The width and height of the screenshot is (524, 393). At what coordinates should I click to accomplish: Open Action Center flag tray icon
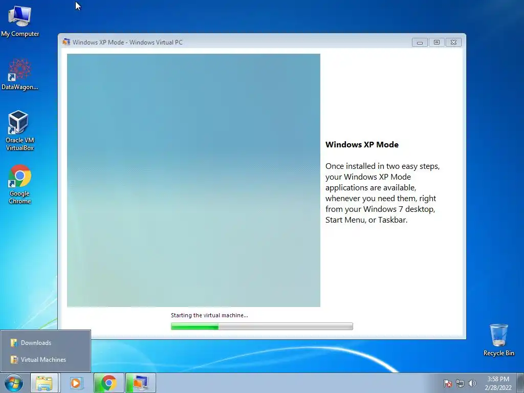pos(448,383)
